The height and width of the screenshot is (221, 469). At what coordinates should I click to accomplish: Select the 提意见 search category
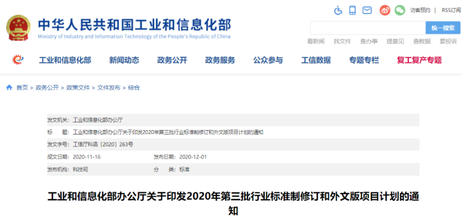(395, 41)
